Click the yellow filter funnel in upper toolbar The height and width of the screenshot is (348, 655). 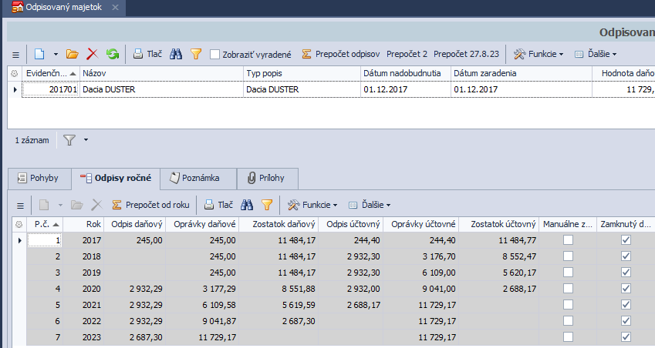click(x=196, y=54)
